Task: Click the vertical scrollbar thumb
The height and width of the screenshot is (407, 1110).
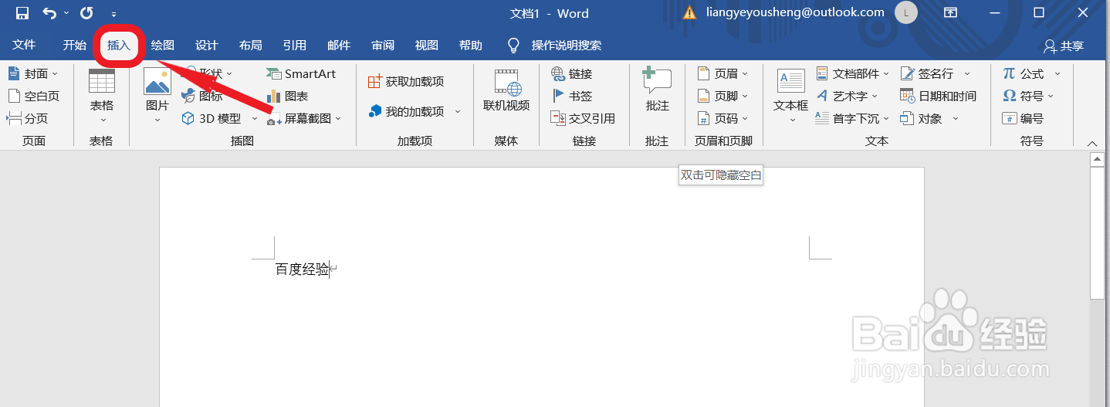Action: pos(1096,232)
